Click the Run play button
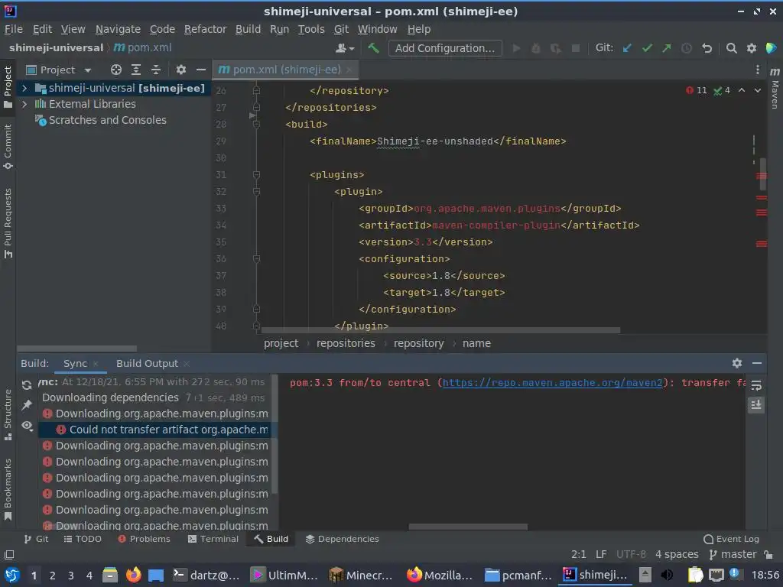This screenshot has width=783, height=587. coord(517,48)
